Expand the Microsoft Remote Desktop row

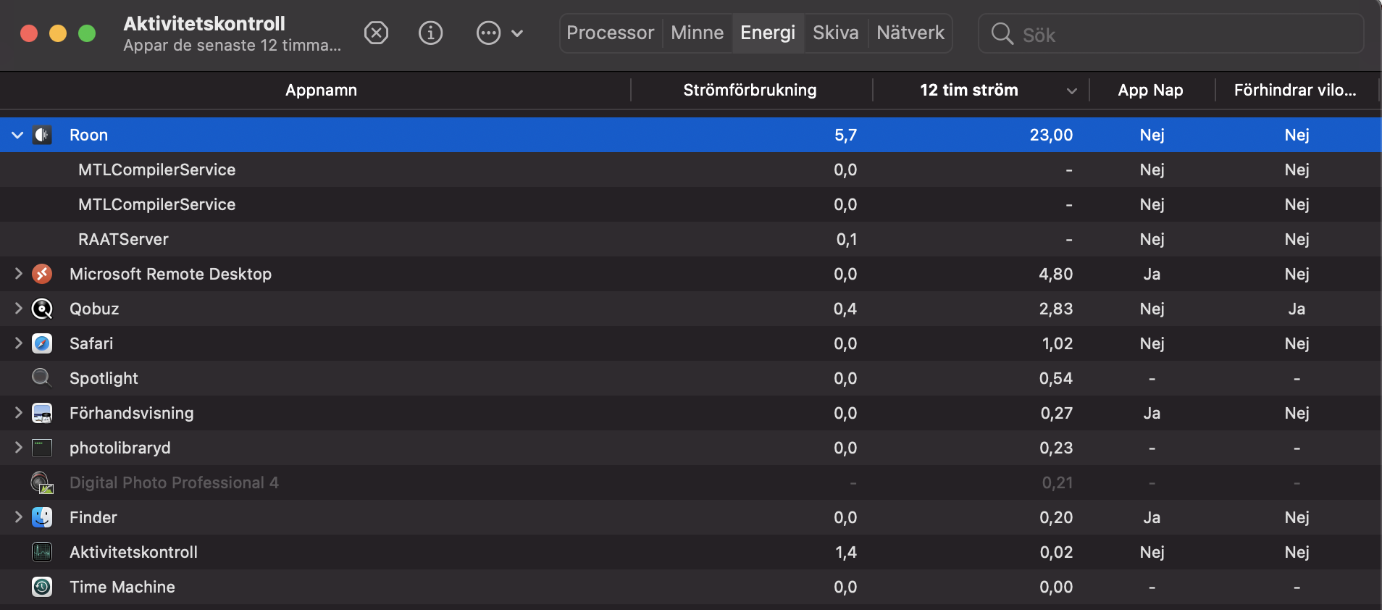tap(18, 274)
